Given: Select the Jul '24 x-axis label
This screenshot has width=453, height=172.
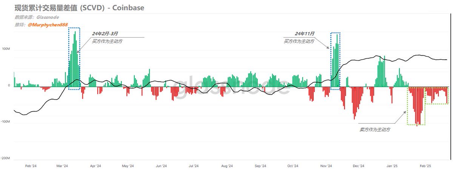Looking at the screenshot, I should [194, 166].
